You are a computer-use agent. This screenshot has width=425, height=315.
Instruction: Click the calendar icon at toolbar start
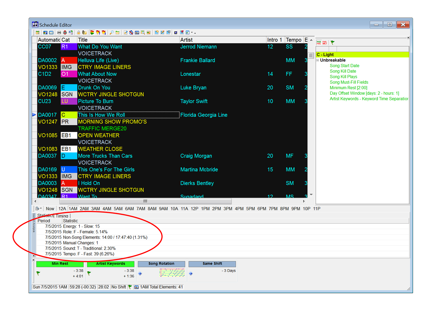coord(38,33)
